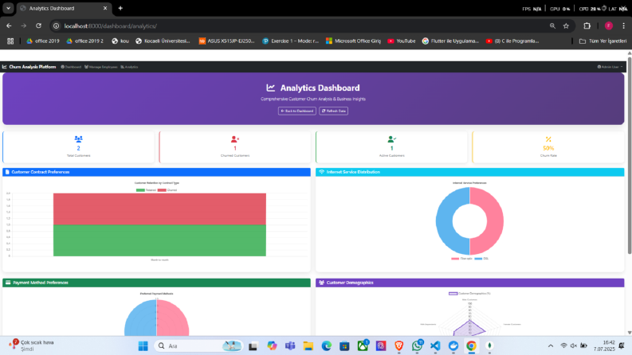The image size is (632, 355).
Task: Show hidden system tray icons chevron
Action: 550,345
